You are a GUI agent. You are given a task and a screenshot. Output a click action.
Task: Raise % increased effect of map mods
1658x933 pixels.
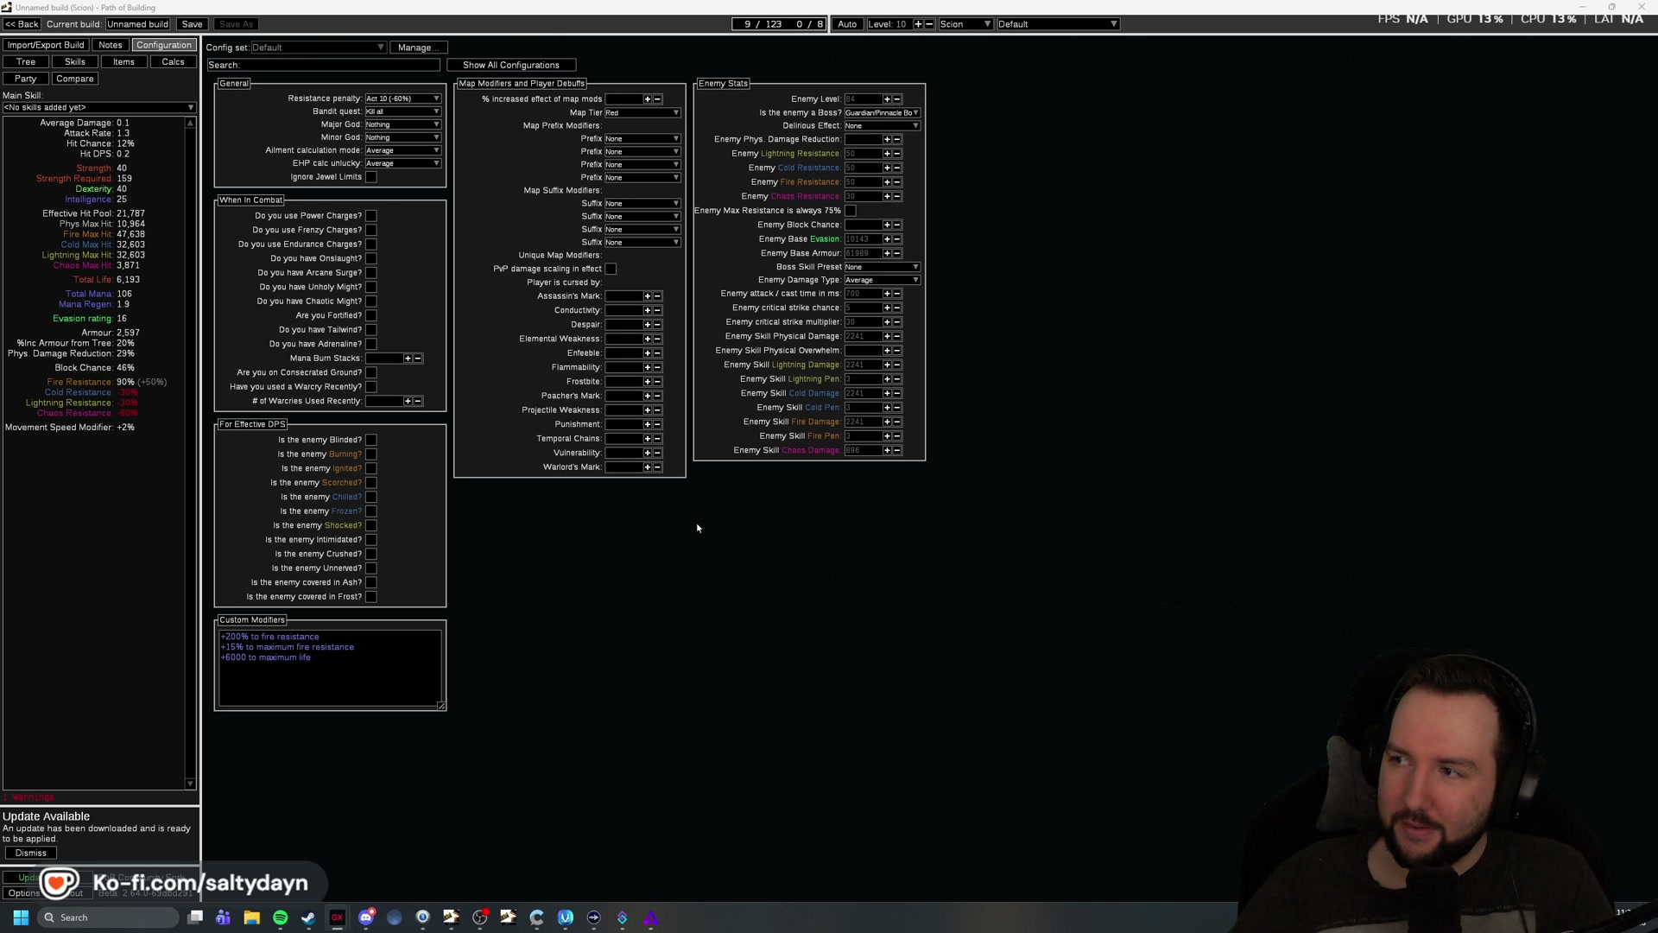(647, 99)
